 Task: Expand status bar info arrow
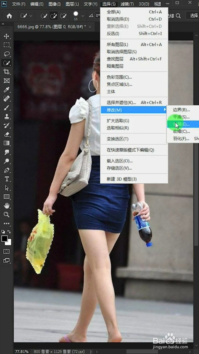91,352
